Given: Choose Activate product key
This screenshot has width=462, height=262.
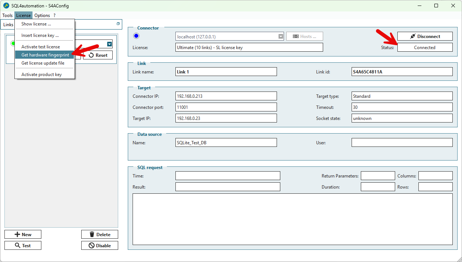Looking at the screenshot, I should pos(45,75).
